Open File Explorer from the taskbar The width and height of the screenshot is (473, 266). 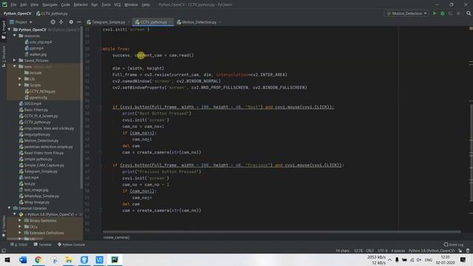[x=69, y=259]
